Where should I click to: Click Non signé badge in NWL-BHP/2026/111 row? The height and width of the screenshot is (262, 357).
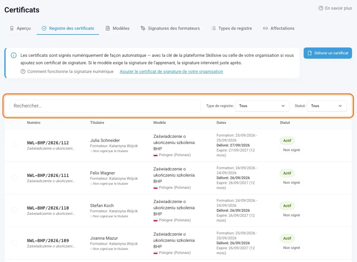(x=291, y=183)
